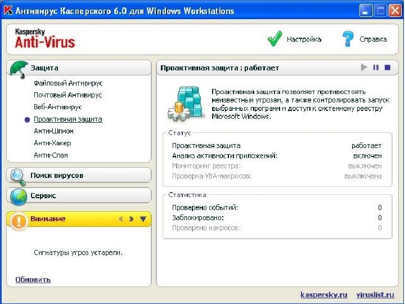
Task: Select Почтовый Антивирус
Action: [x=68, y=95]
